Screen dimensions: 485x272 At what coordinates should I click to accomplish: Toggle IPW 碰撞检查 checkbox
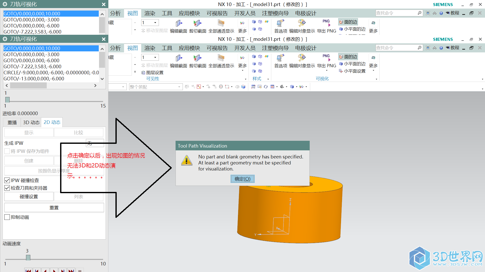tap(7, 180)
